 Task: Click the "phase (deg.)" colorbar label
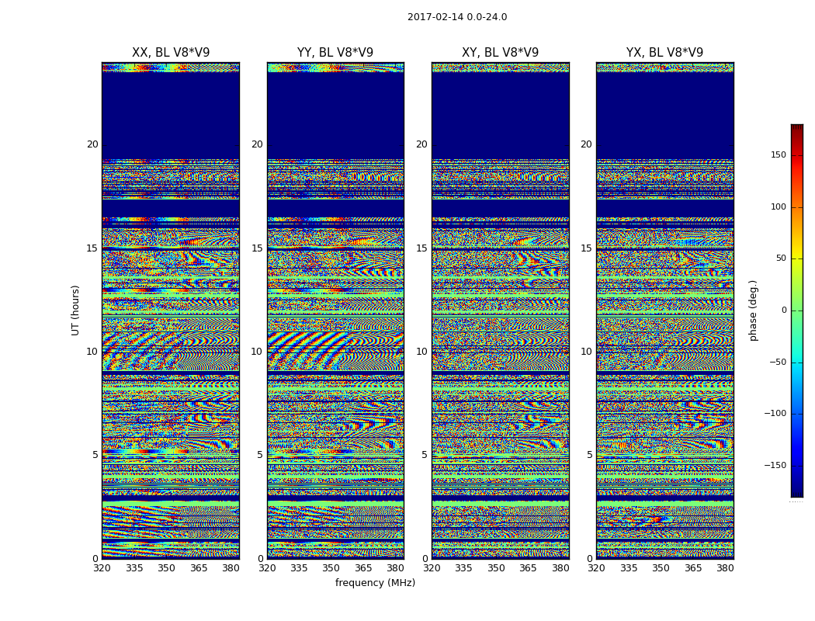pos(753,310)
